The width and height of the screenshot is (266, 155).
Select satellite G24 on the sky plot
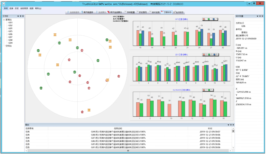(98, 61)
